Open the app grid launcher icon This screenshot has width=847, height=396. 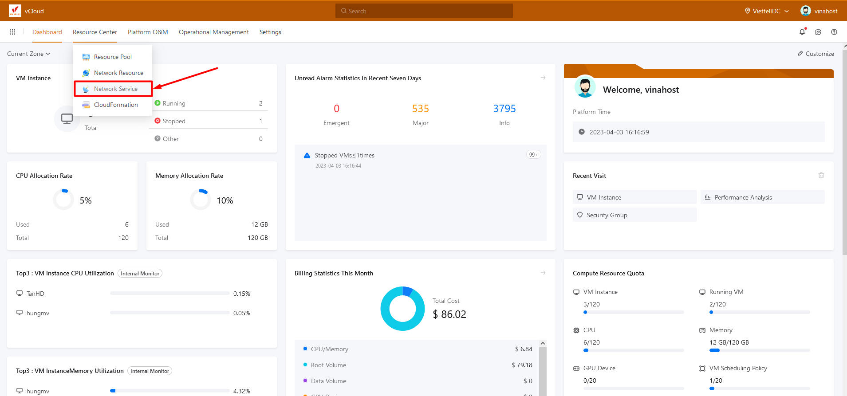click(x=12, y=32)
